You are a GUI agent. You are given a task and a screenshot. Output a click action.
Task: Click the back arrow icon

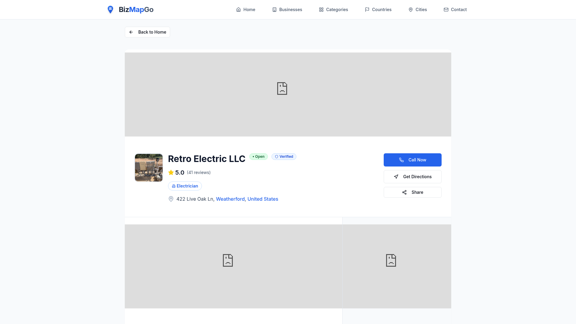131,32
